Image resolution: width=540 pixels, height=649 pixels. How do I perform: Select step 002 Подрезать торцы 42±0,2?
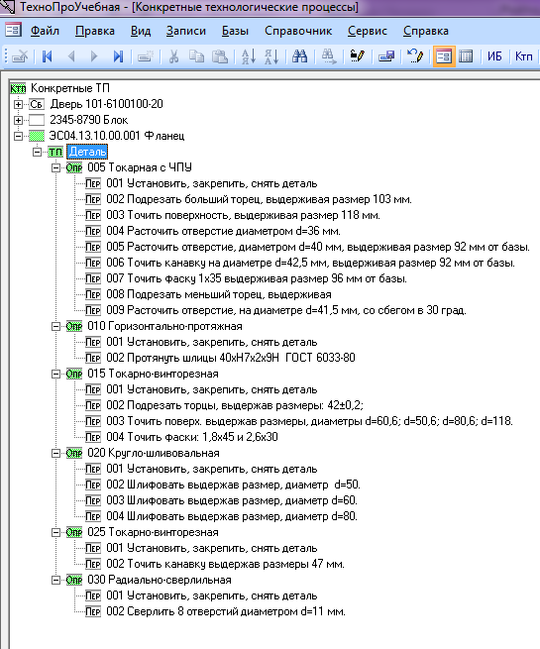pyautogui.click(x=235, y=405)
